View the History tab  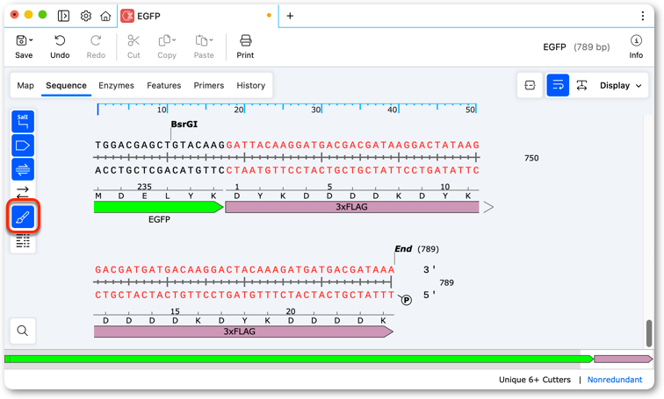pyautogui.click(x=250, y=85)
